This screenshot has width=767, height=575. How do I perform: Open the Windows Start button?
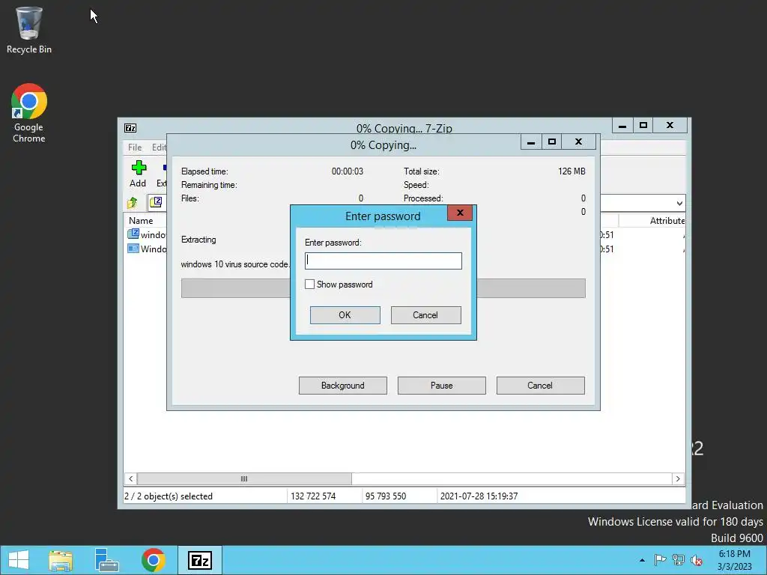coord(19,560)
